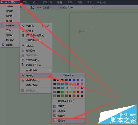Switch to the 开始 ribbon tab

(25, 2)
